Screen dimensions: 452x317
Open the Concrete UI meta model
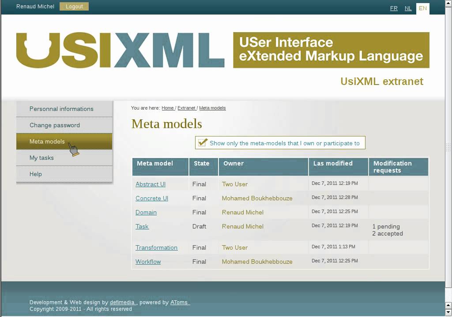152,198
